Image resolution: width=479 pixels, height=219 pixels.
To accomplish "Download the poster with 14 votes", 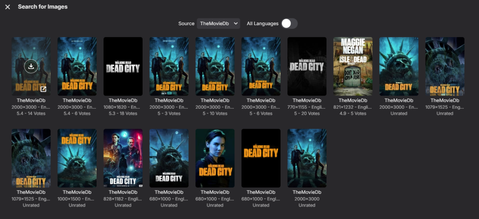I will point(31,66).
